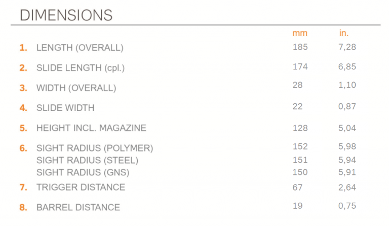Select SIGHT RADIUS (POLYMER) label

[x=95, y=148]
